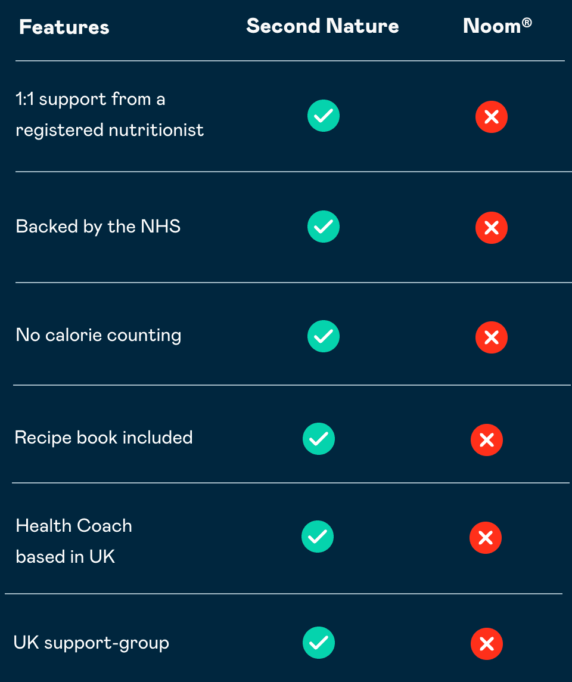Select the Features column header
572x682 pixels.
(64, 27)
